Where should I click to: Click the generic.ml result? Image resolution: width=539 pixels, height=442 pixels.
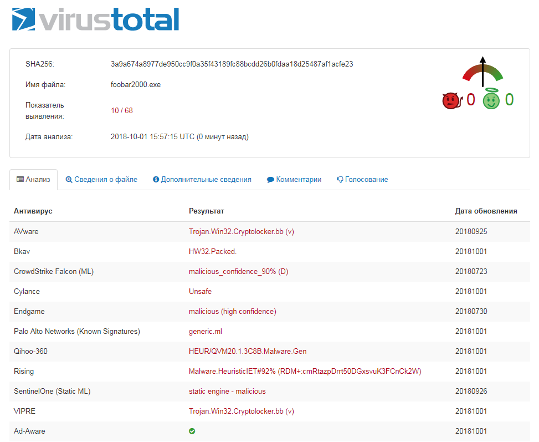(x=205, y=331)
